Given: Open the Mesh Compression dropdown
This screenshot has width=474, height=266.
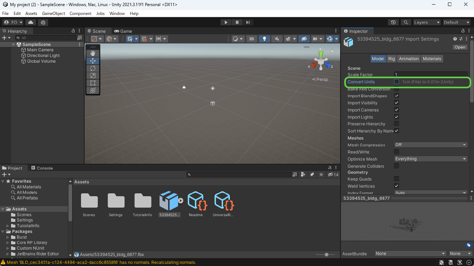Looking at the screenshot, I should click(x=430, y=145).
